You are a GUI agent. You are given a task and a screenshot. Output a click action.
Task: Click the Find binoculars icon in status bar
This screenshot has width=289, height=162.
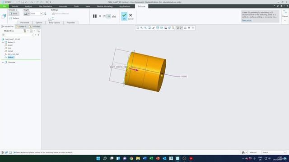(243, 153)
